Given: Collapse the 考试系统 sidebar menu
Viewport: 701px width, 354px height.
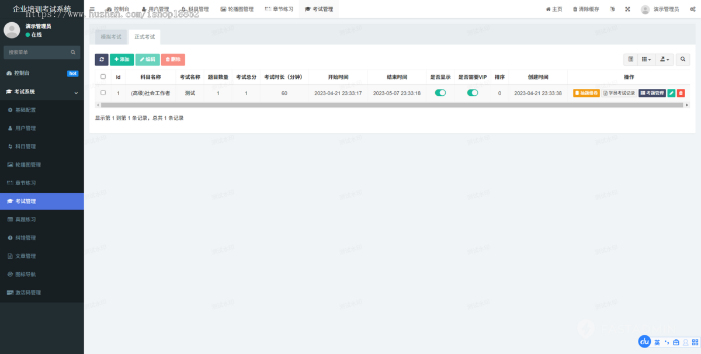Looking at the screenshot, I should [42, 92].
